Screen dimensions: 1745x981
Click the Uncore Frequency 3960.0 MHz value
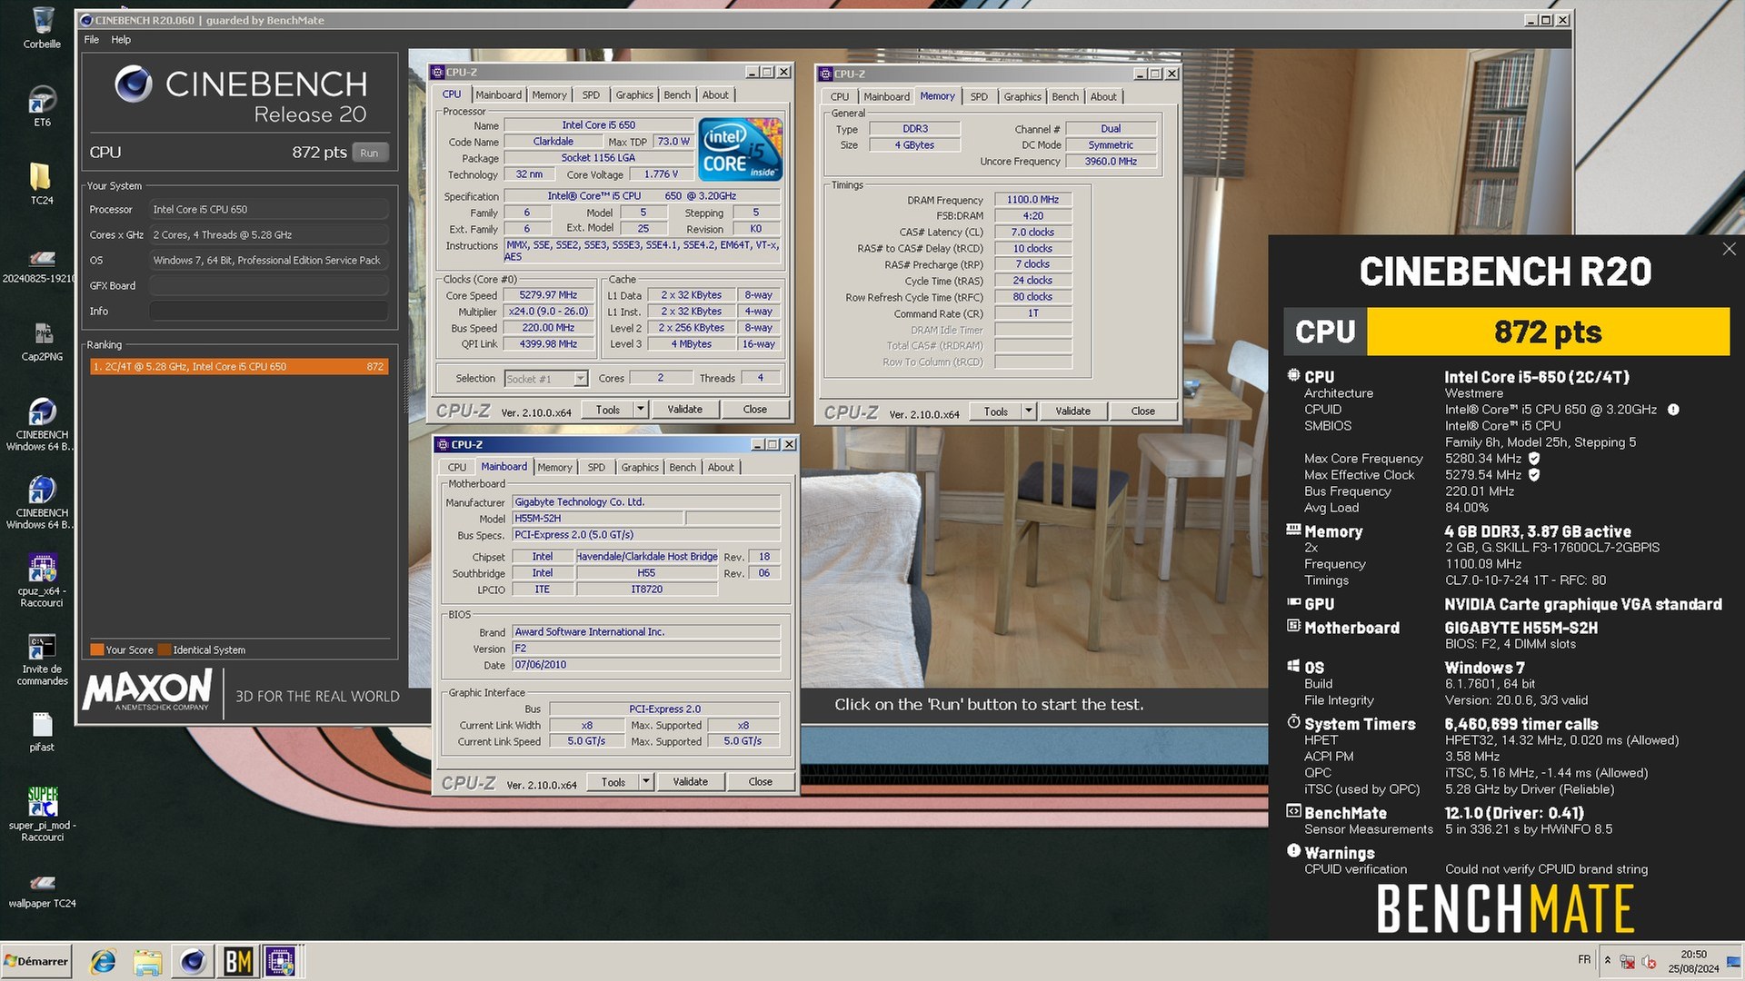pos(1111,162)
